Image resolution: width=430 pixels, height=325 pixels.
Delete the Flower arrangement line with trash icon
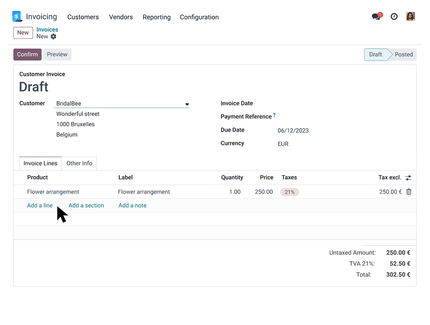coord(409,192)
